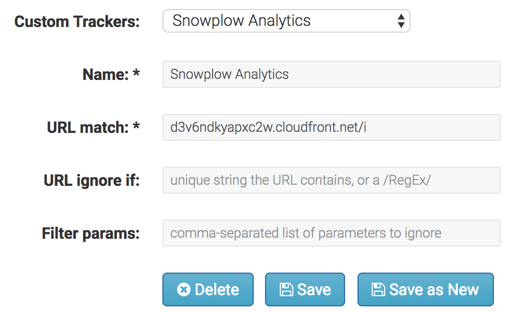Image resolution: width=521 pixels, height=312 pixels.
Task: Click the Filter params label
Action: click(91, 233)
